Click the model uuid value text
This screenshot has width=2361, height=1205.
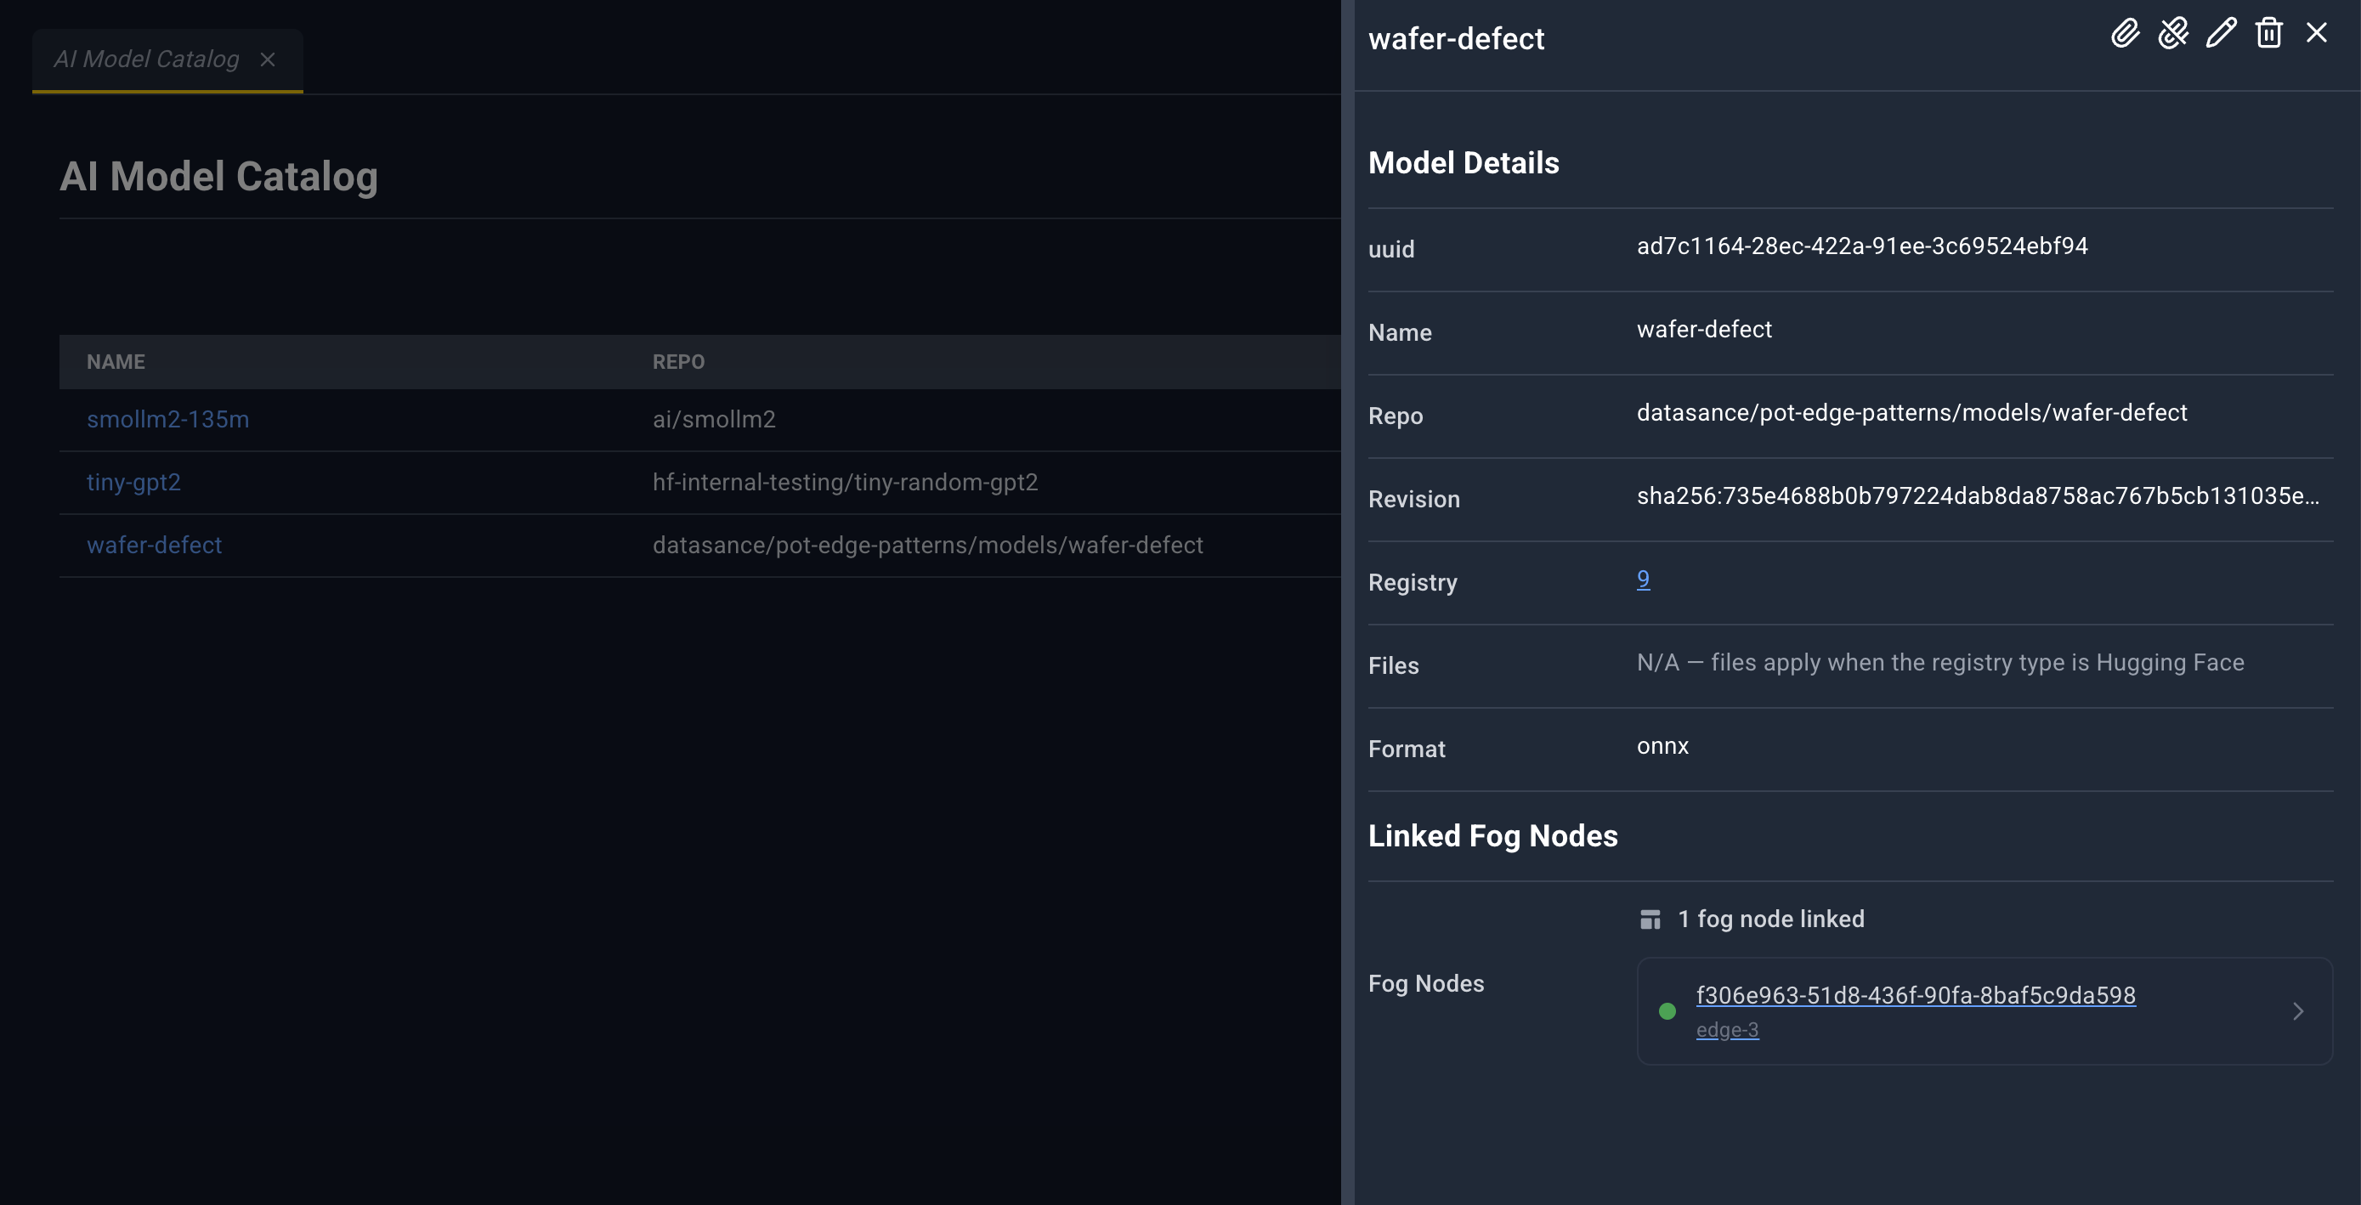(x=1861, y=246)
